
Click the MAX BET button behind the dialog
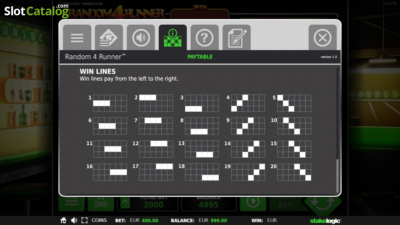285,203
